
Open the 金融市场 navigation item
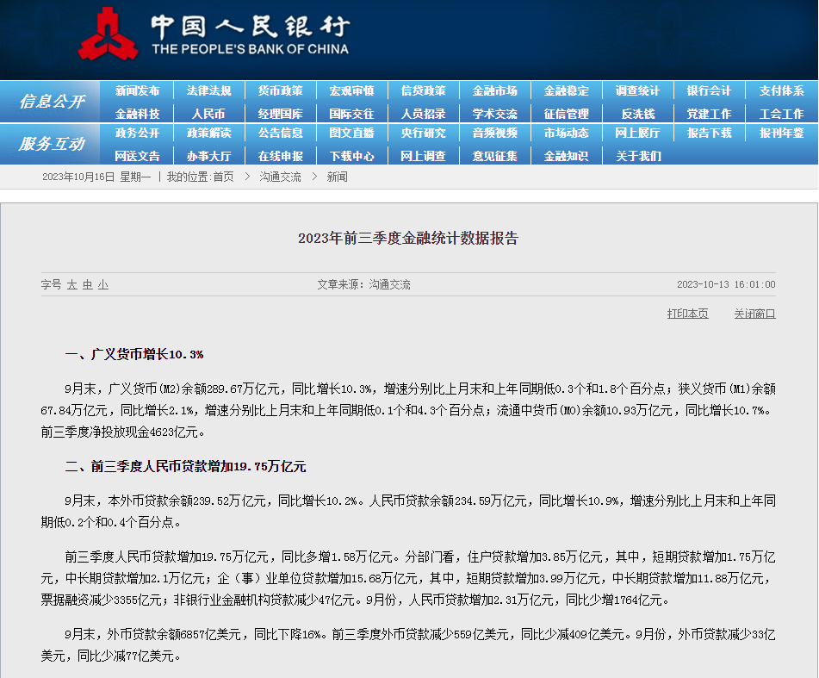[x=494, y=90]
